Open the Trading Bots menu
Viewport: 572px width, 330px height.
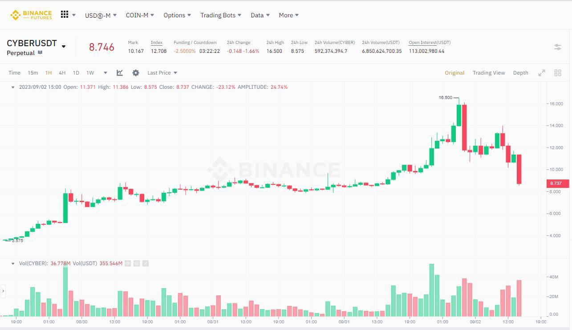221,15
